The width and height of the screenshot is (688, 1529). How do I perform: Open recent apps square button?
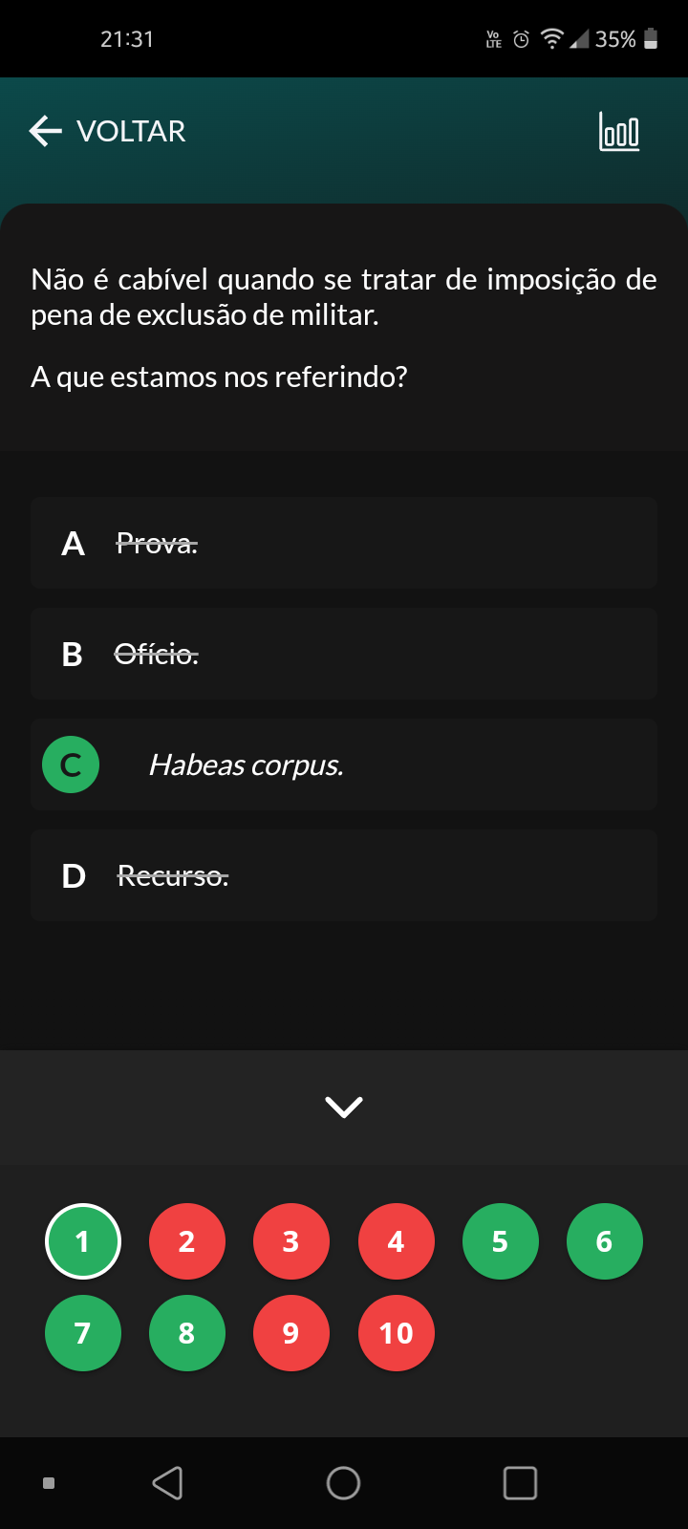(520, 1482)
